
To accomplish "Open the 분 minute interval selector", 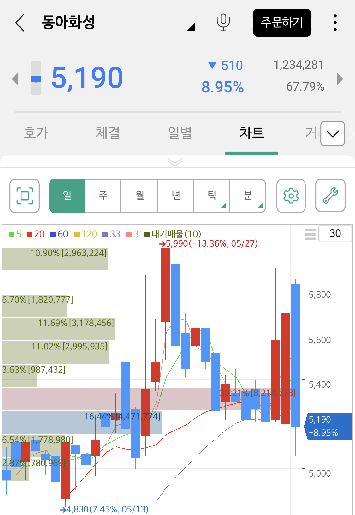I will click(x=248, y=196).
